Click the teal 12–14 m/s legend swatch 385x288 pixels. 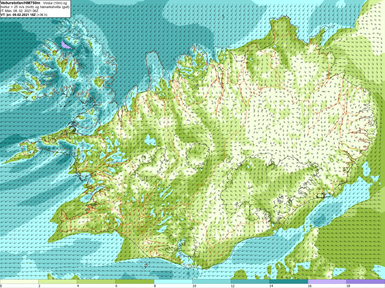point(250,282)
